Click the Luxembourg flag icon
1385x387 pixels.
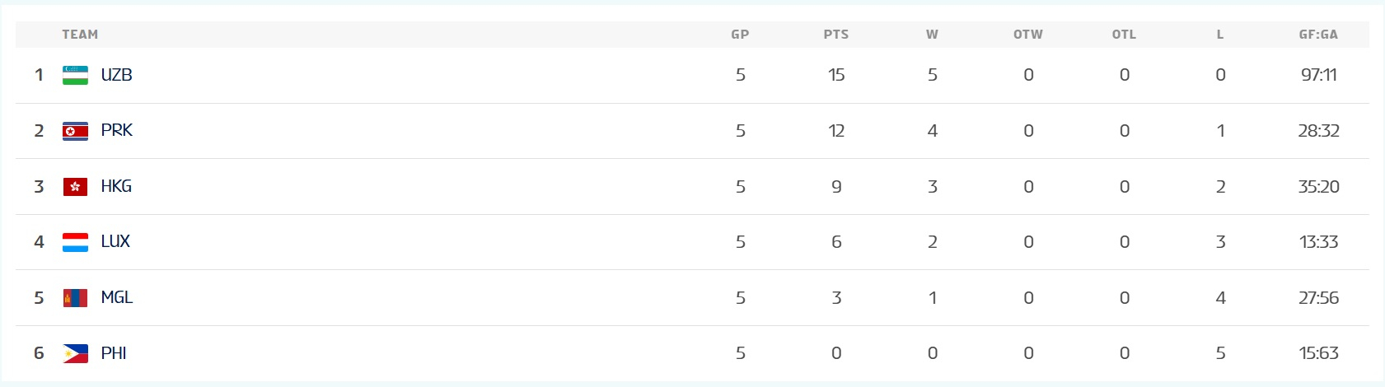coord(75,242)
